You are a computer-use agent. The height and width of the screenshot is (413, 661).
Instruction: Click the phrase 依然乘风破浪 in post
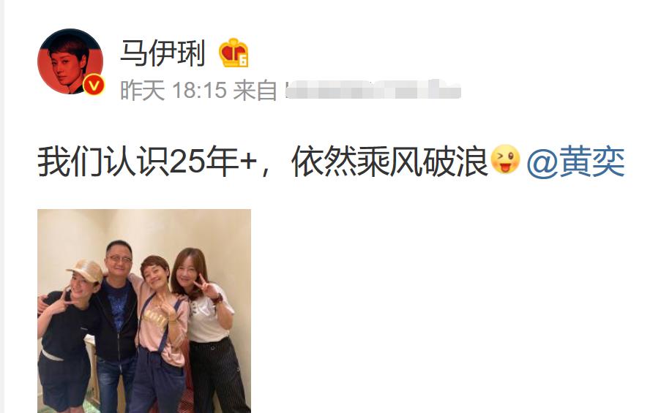coord(389,162)
